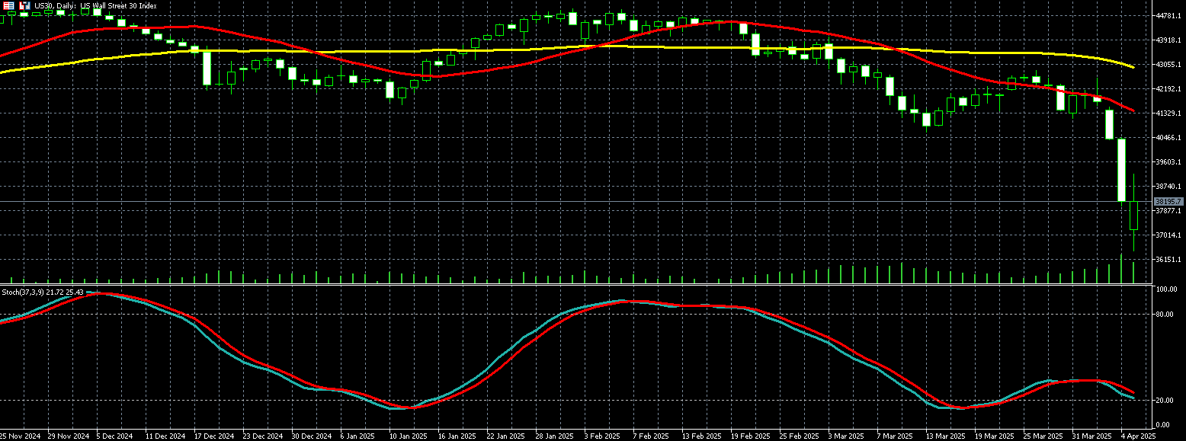Click the 44781.1 price scale label
This screenshot has height=441, width=1186.
[x=1168, y=15]
